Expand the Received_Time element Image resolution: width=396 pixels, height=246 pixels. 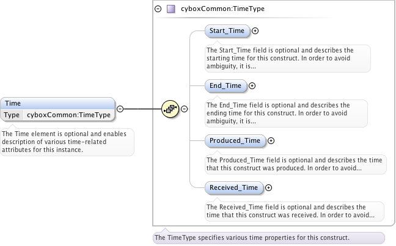[x=269, y=187]
